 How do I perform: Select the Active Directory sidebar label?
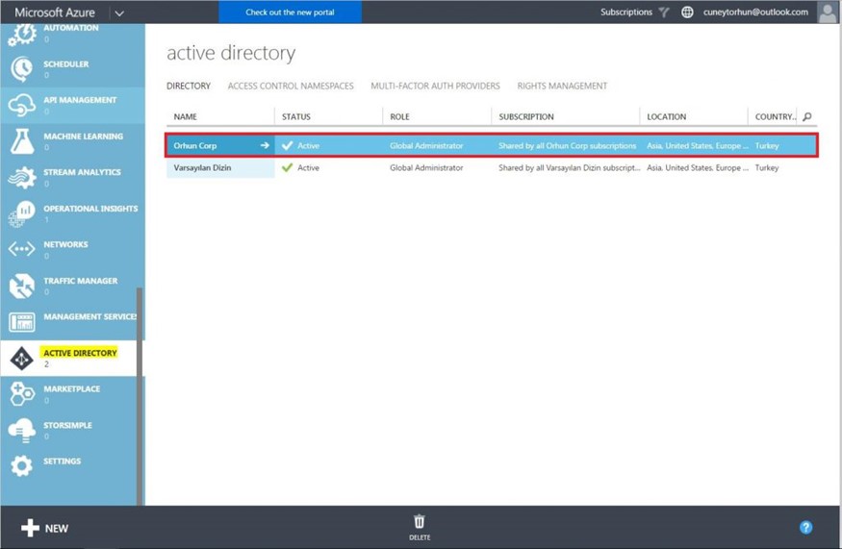point(80,353)
